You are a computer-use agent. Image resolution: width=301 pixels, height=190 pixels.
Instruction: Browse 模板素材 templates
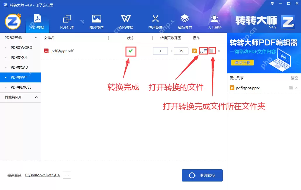185,22
